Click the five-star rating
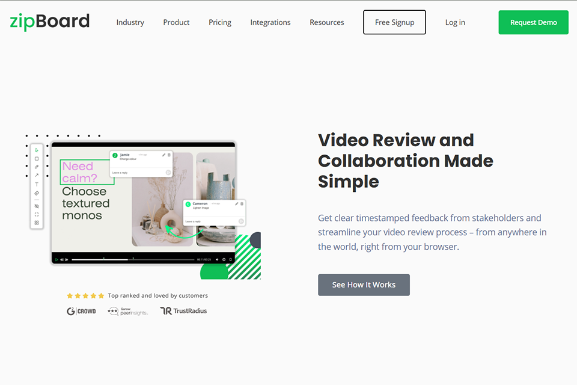 tap(85, 295)
